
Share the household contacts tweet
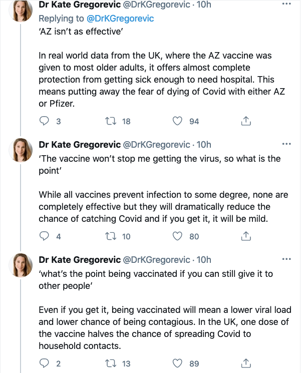tap(246, 364)
